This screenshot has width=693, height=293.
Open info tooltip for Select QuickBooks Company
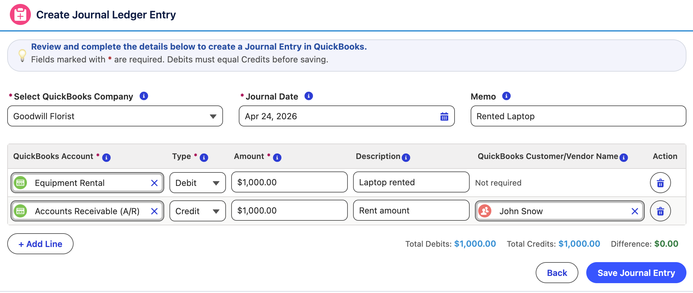pos(144,96)
